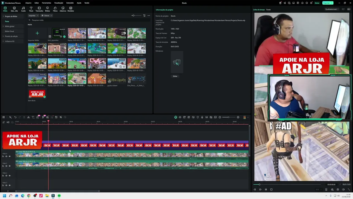
Task: Take a preview snapshot with camera icon
Action: (x=338, y=190)
